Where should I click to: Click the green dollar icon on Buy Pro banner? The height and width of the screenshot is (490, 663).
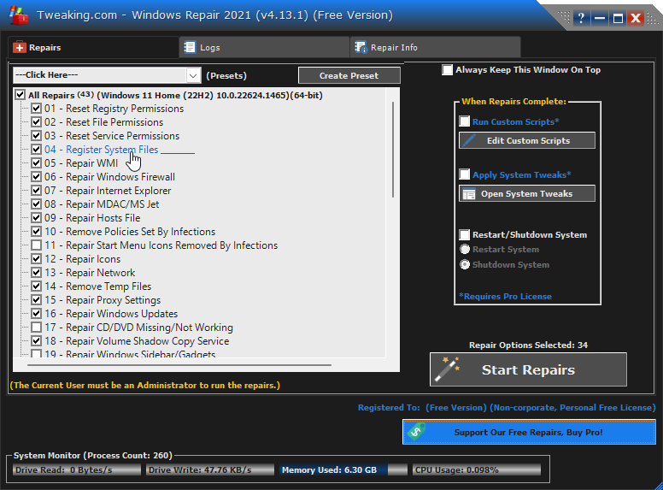[x=416, y=432]
